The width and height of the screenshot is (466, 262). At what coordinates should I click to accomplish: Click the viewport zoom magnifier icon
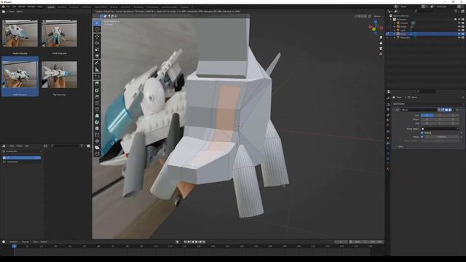tap(381, 38)
